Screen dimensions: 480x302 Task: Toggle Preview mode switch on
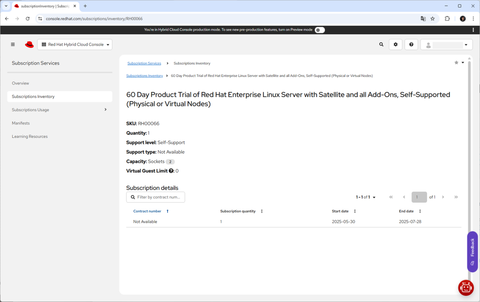[319, 30]
